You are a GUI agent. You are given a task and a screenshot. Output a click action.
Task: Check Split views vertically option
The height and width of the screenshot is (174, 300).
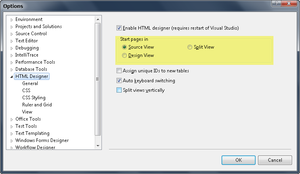119,90
